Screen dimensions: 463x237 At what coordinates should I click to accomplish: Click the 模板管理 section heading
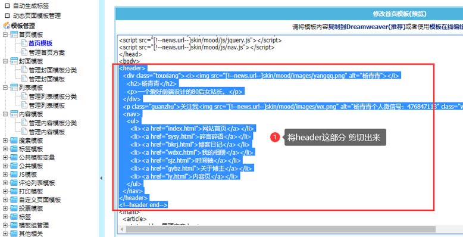click(x=23, y=26)
